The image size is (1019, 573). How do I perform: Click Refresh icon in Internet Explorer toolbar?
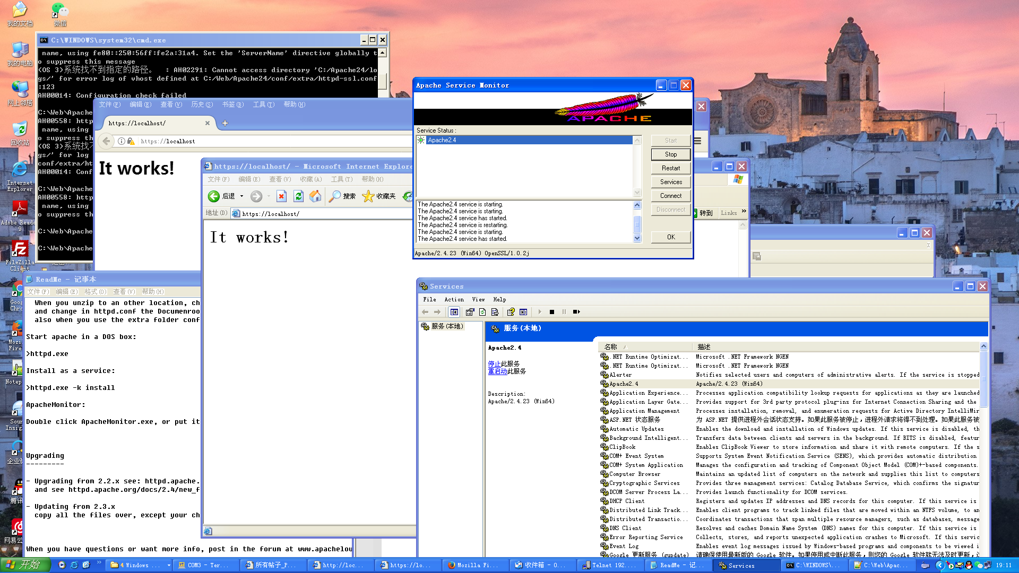coord(298,196)
